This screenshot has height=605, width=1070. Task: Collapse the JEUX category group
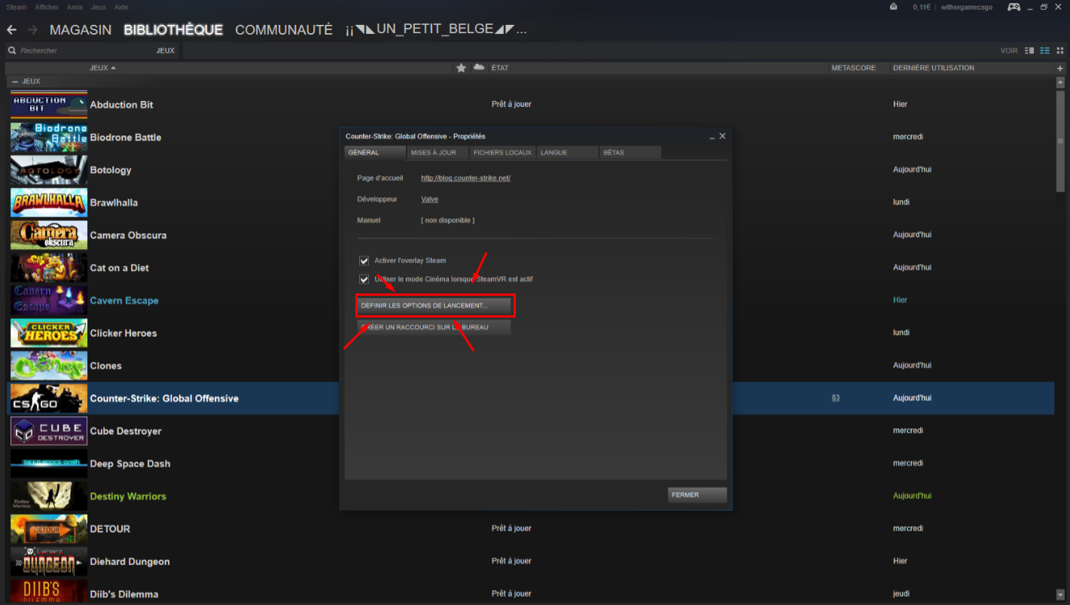click(15, 81)
